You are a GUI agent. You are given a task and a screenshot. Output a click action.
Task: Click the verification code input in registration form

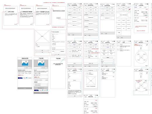click(x=57, y=51)
